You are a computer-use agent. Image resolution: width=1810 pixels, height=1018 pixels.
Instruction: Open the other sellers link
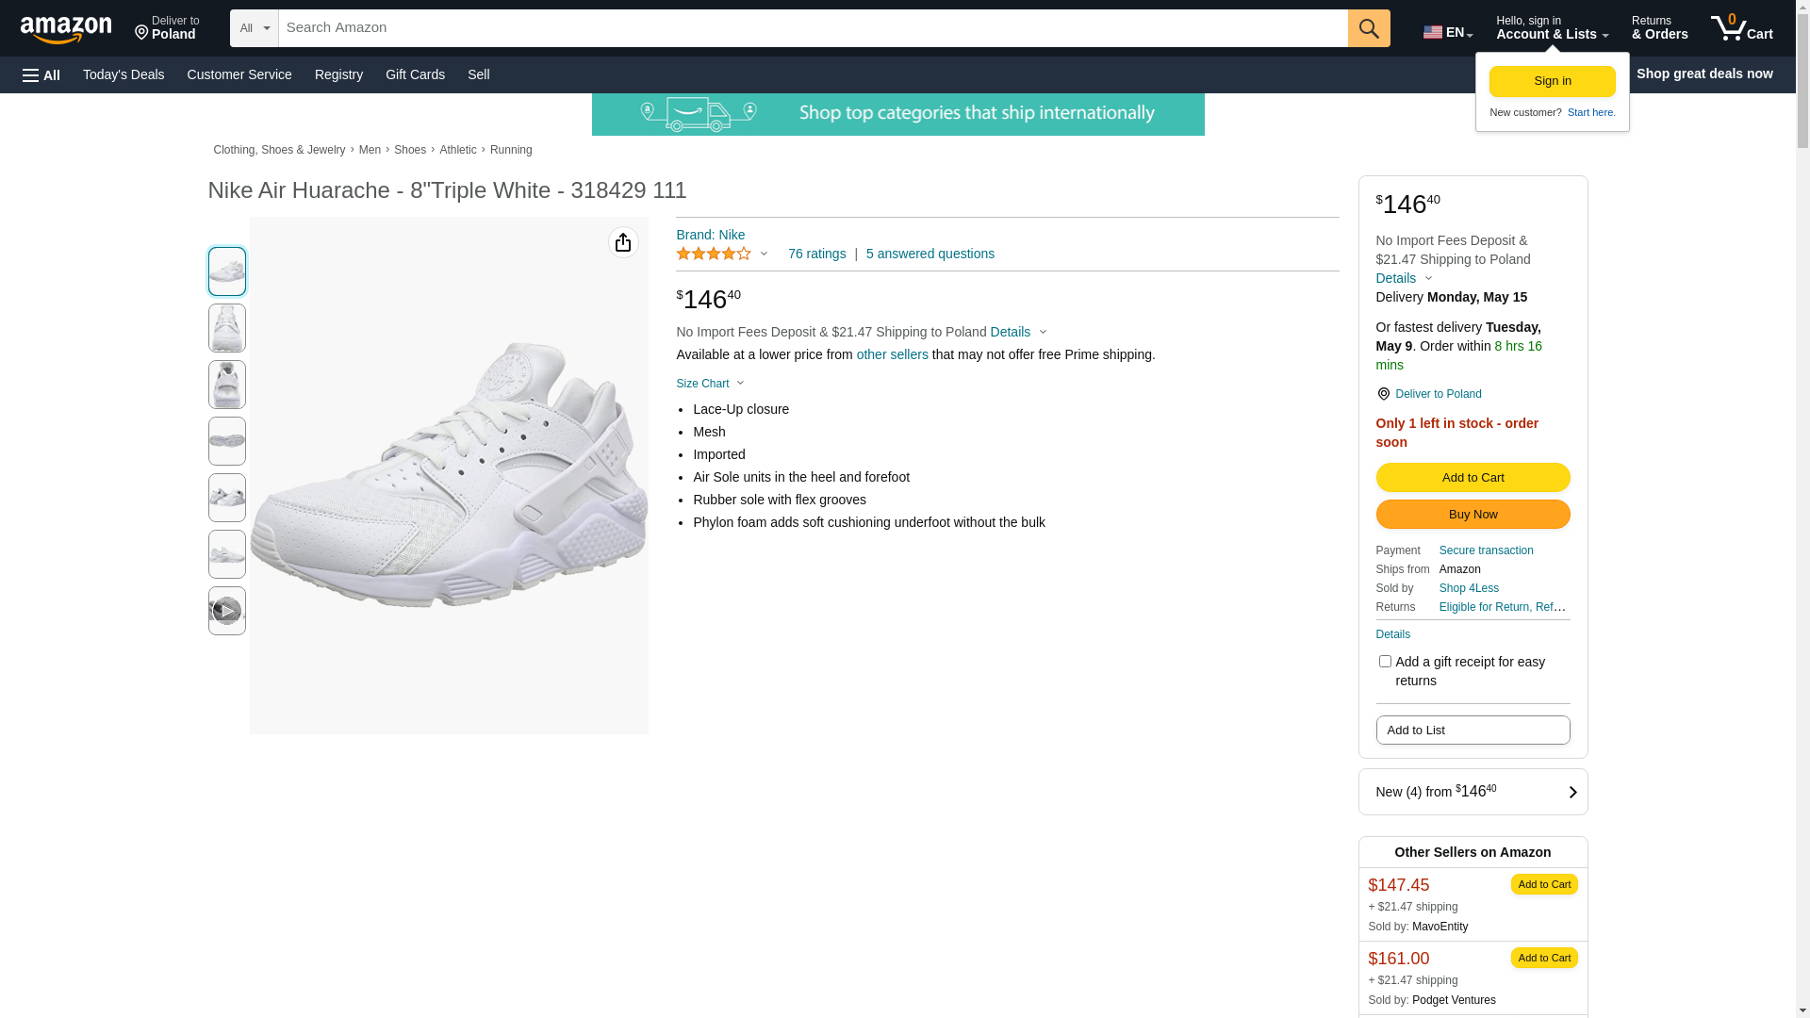[892, 354]
